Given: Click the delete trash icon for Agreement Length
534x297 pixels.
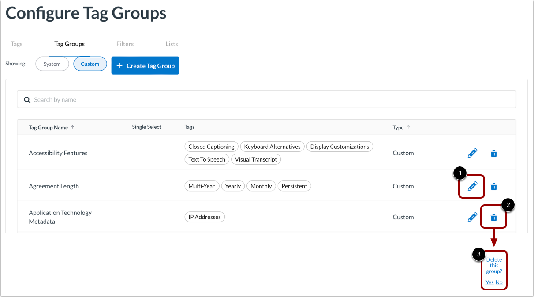Looking at the screenshot, I should pos(493,186).
